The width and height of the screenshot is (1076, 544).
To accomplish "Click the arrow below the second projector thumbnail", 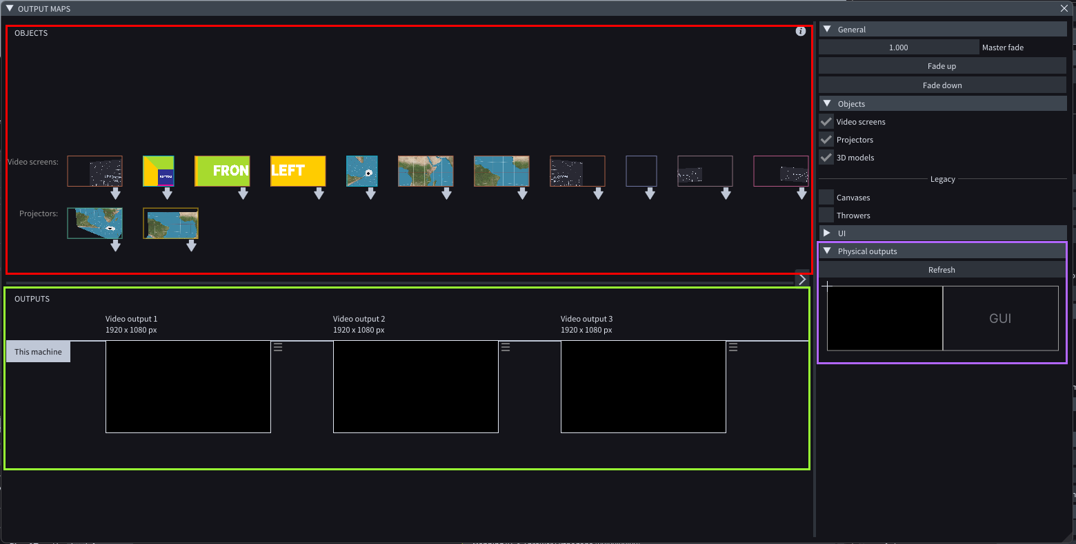I will [x=192, y=246].
